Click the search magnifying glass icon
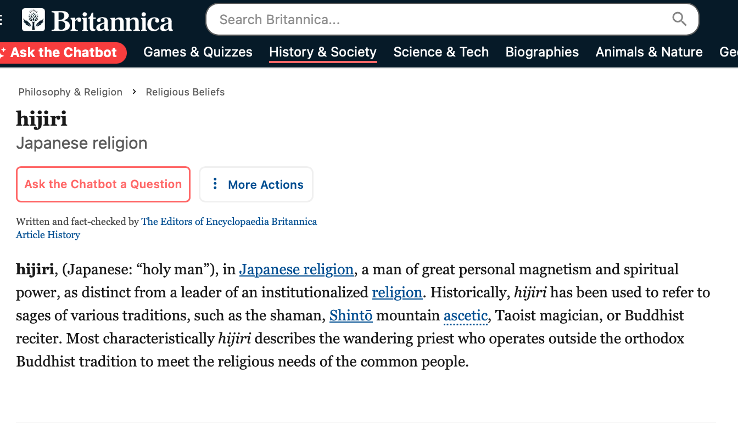738x423 pixels. [x=679, y=20]
